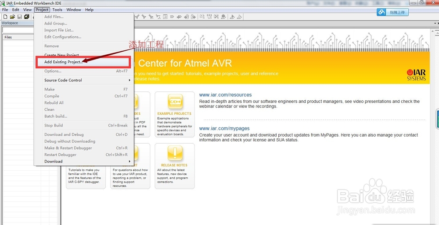This screenshot has width=439, height=225.
Task: Open the Example Projects card icon
Action: [175, 102]
